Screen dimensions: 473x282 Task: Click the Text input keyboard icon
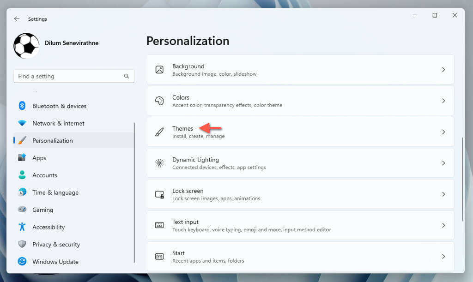[x=159, y=225]
